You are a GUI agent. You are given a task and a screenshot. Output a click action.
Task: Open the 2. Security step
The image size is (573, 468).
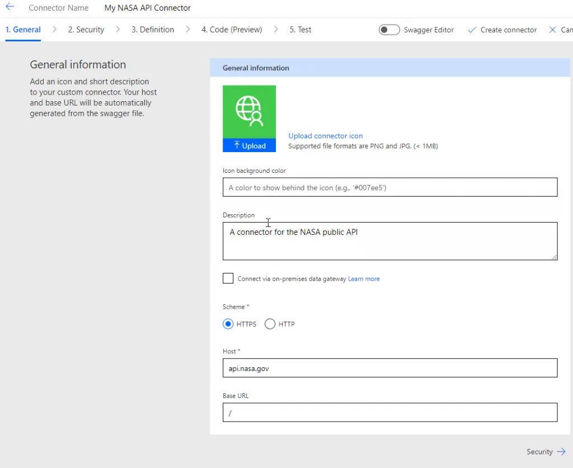86,30
